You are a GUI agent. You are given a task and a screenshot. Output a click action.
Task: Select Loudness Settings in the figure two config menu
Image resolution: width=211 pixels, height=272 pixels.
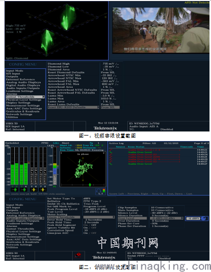[x=19, y=223]
